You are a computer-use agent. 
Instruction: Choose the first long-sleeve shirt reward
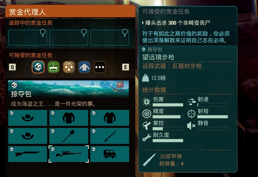[x=69, y=118]
